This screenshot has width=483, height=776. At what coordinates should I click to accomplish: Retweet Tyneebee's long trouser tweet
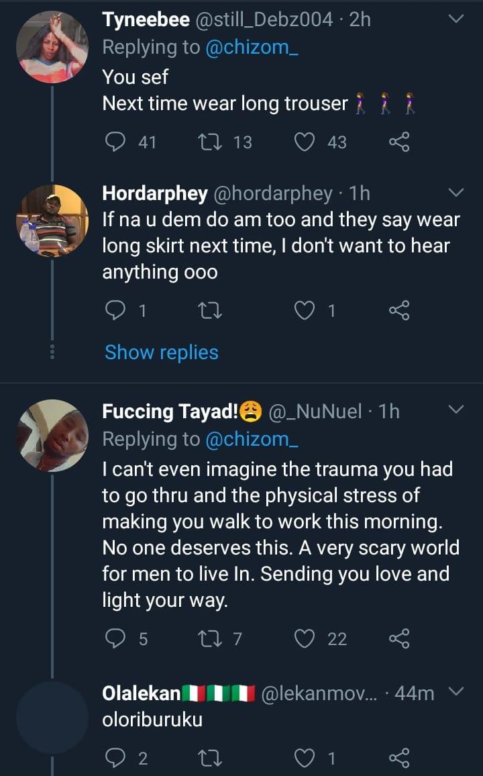(209, 142)
